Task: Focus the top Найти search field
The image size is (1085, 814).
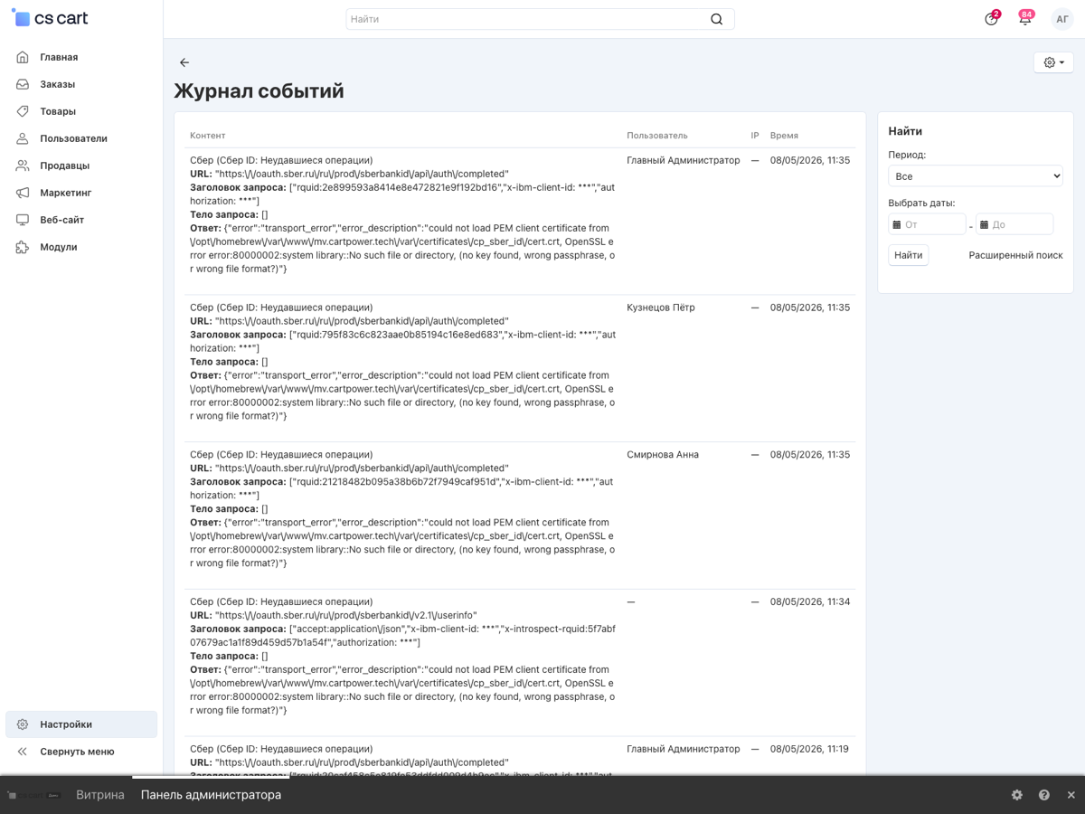Action: 540,19
